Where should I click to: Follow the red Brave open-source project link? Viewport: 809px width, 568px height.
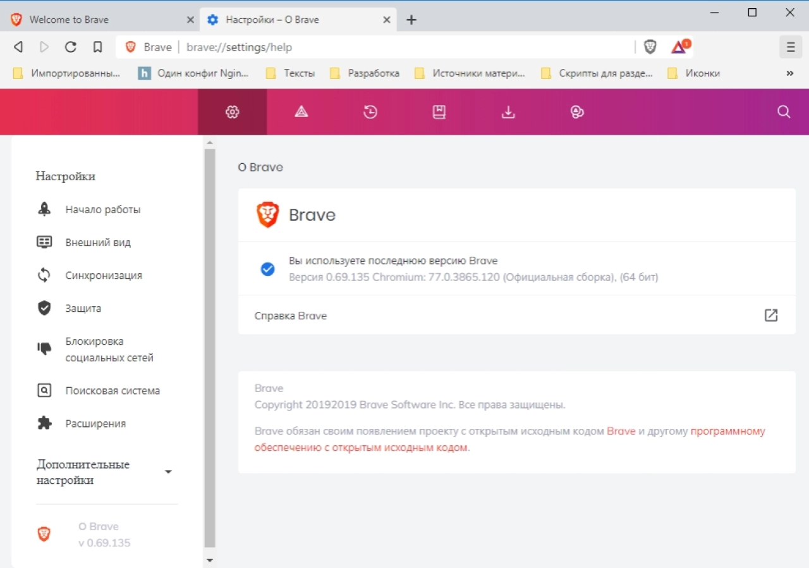pyautogui.click(x=621, y=431)
